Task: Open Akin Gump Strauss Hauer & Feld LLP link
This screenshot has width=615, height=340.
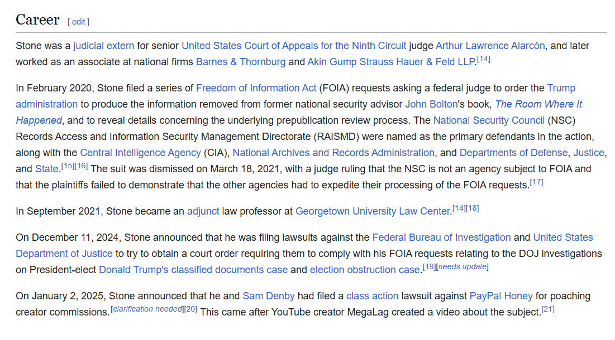Action: 391,62
